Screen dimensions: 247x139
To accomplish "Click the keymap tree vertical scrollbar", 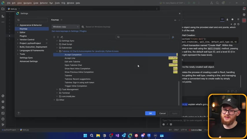I will [179, 93].
